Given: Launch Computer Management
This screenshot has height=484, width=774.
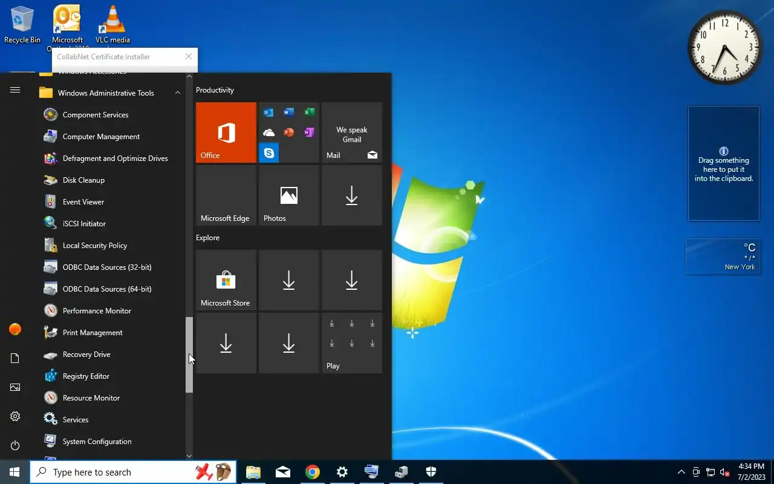Looking at the screenshot, I should (112, 137).
